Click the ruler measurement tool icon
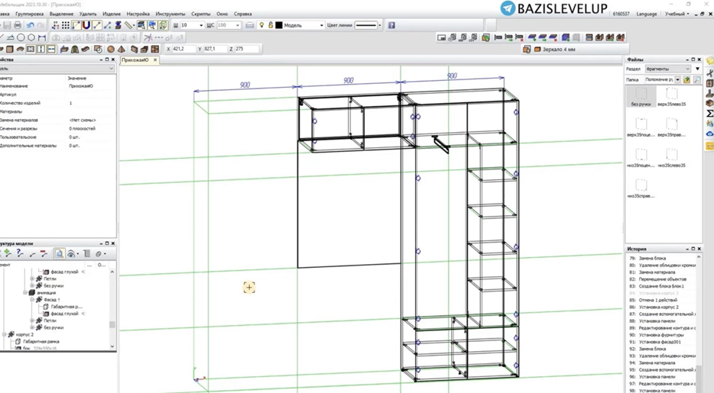 pos(129,25)
